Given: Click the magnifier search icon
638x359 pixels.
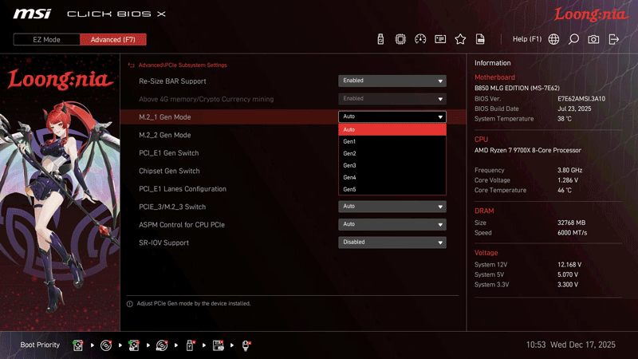Looking at the screenshot, I should (573, 39).
